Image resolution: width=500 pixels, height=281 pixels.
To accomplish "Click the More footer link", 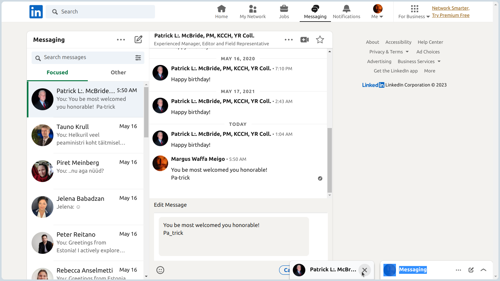I will coord(430,71).
